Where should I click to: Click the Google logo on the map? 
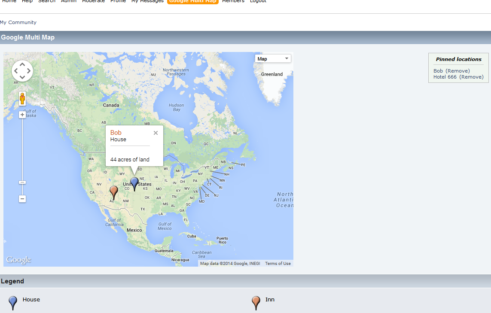pyautogui.click(x=19, y=260)
